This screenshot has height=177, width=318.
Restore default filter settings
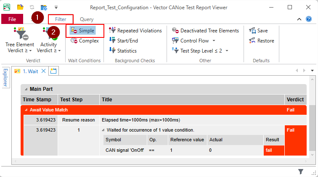pyautogui.click(x=261, y=41)
